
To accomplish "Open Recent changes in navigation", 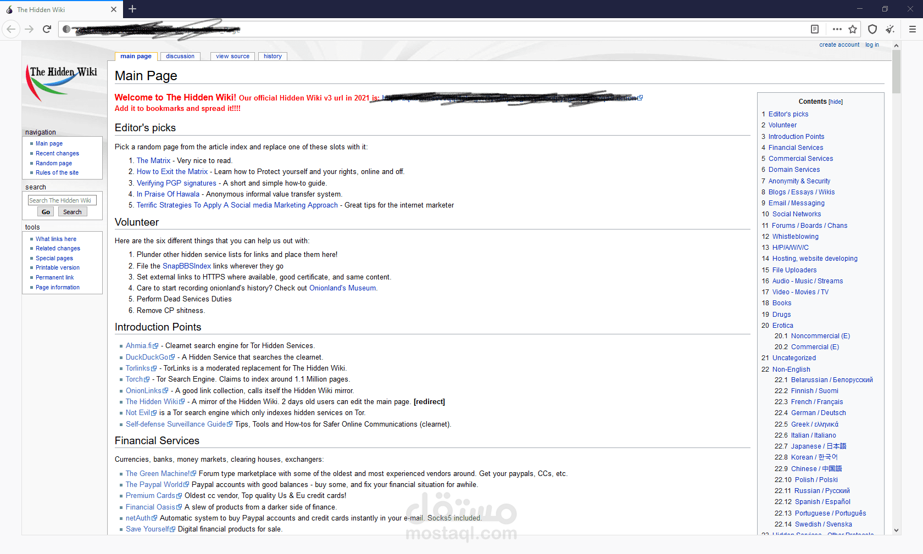I will point(57,153).
